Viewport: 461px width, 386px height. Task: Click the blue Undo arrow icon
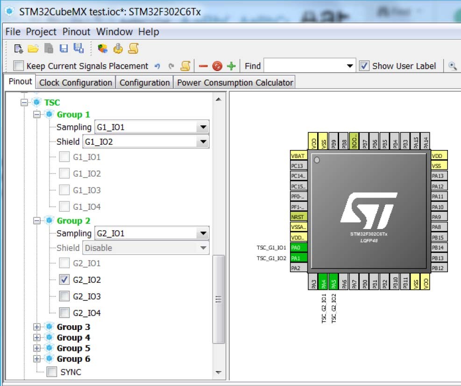coord(157,66)
